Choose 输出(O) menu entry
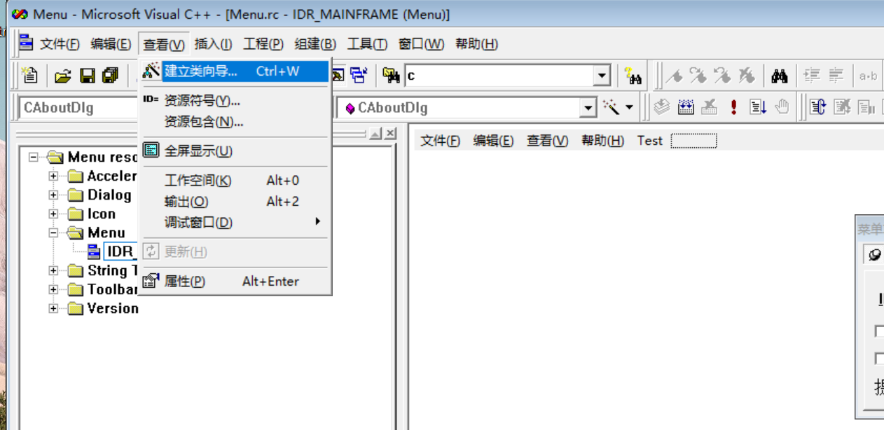Viewport: 884px width, 430px height. pos(234,202)
